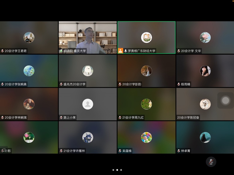Click the default gray avatar of 路上小莱
The image size is (234, 175).
88,104
